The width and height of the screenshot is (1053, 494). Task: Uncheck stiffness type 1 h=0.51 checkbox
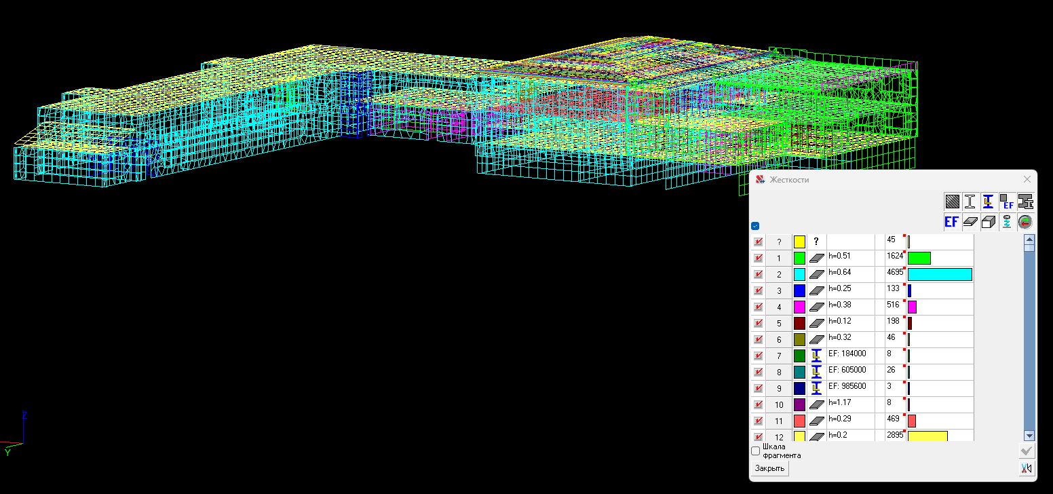(x=759, y=259)
